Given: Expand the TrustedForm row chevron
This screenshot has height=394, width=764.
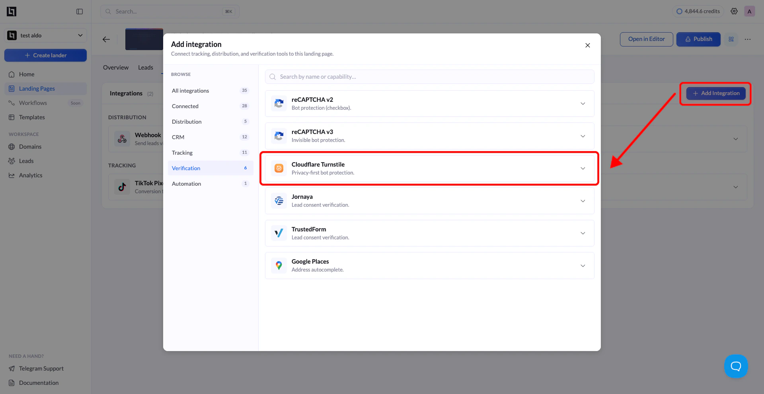Looking at the screenshot, I should point(583,233).
